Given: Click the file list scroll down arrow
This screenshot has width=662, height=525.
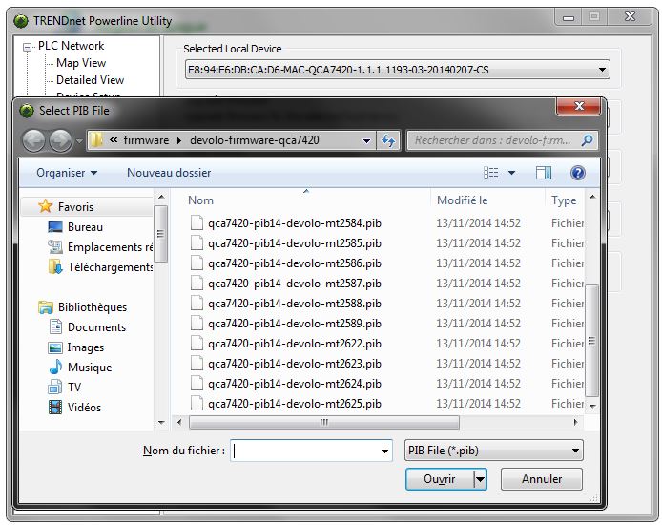Looking at the screenshot, I should click(x=592, y=406).
